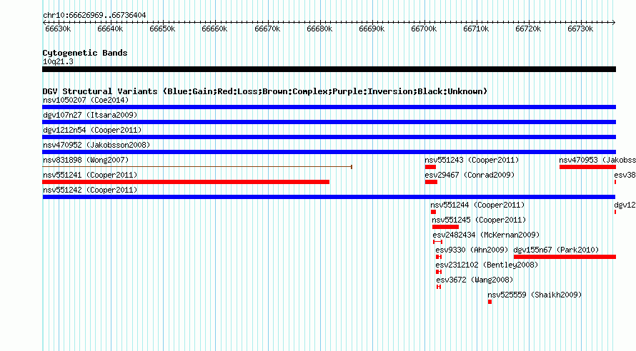Select the blue bar under dgv1212n54
The image size is (636, 351).
329,137
